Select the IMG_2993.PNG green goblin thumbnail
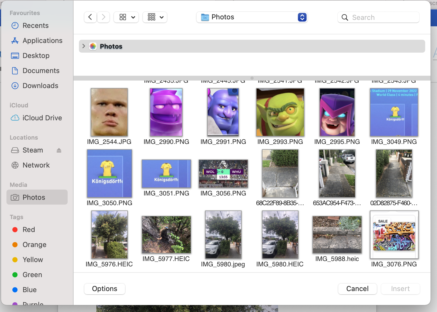 coord(280,112)
